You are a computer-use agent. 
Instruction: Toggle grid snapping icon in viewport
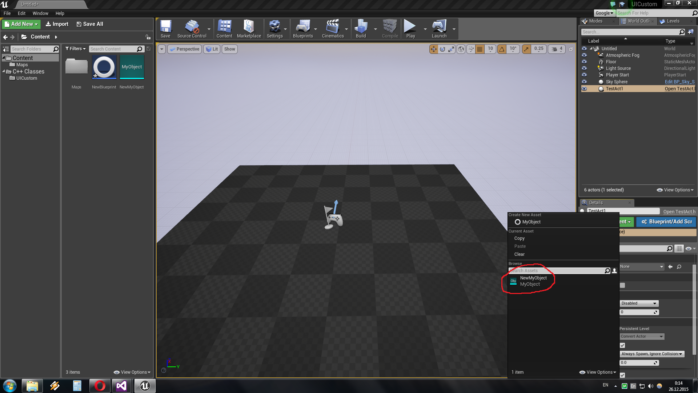(x=480, y=49)
